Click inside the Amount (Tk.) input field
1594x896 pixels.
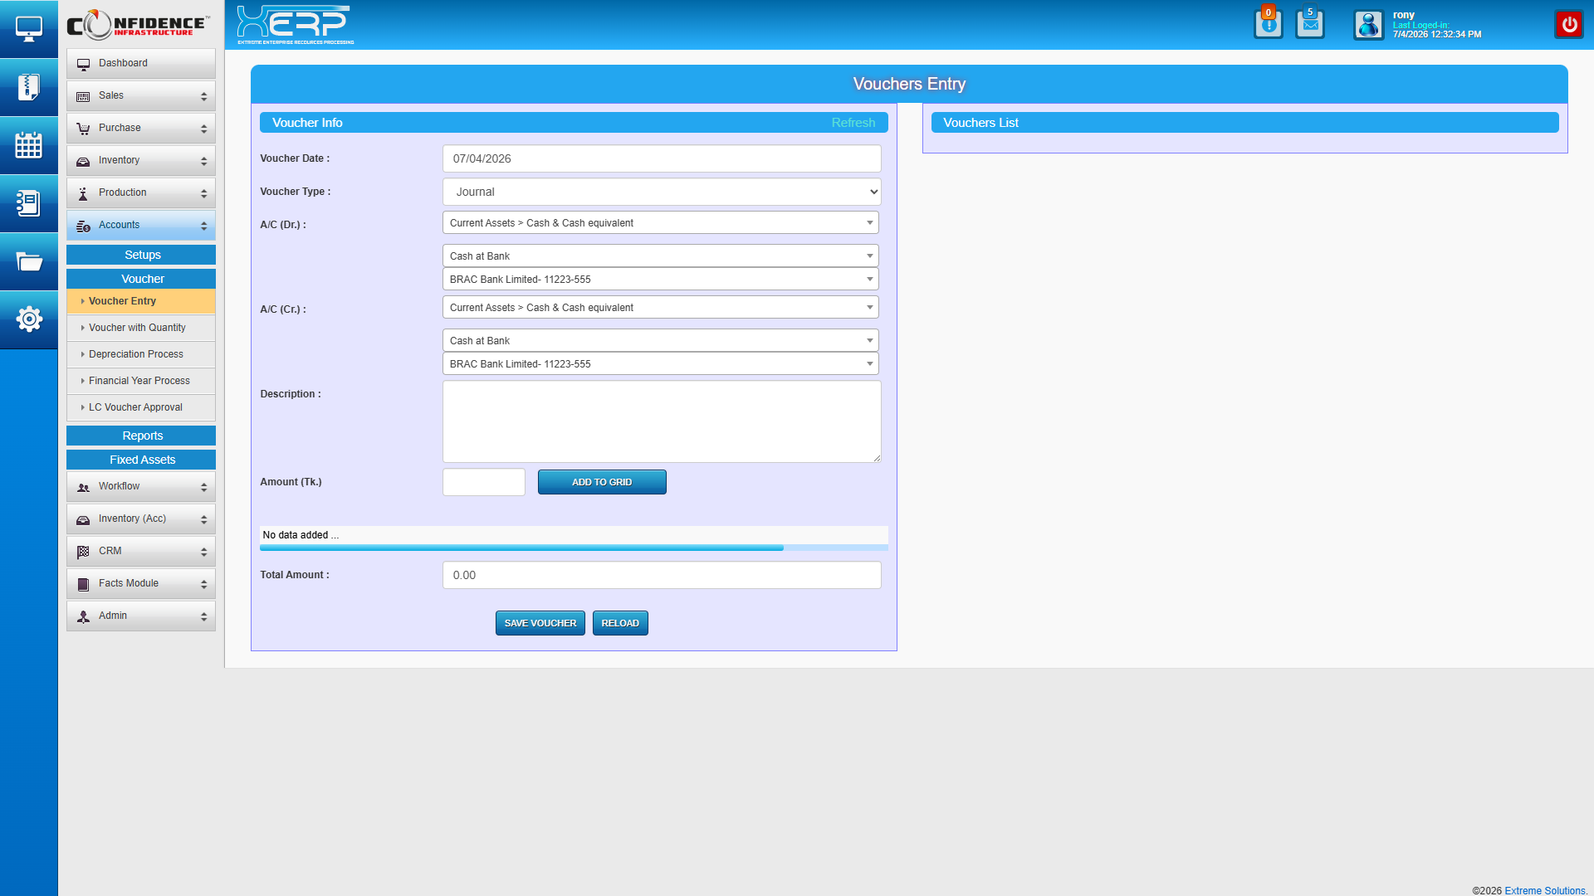tap(484, 482)
